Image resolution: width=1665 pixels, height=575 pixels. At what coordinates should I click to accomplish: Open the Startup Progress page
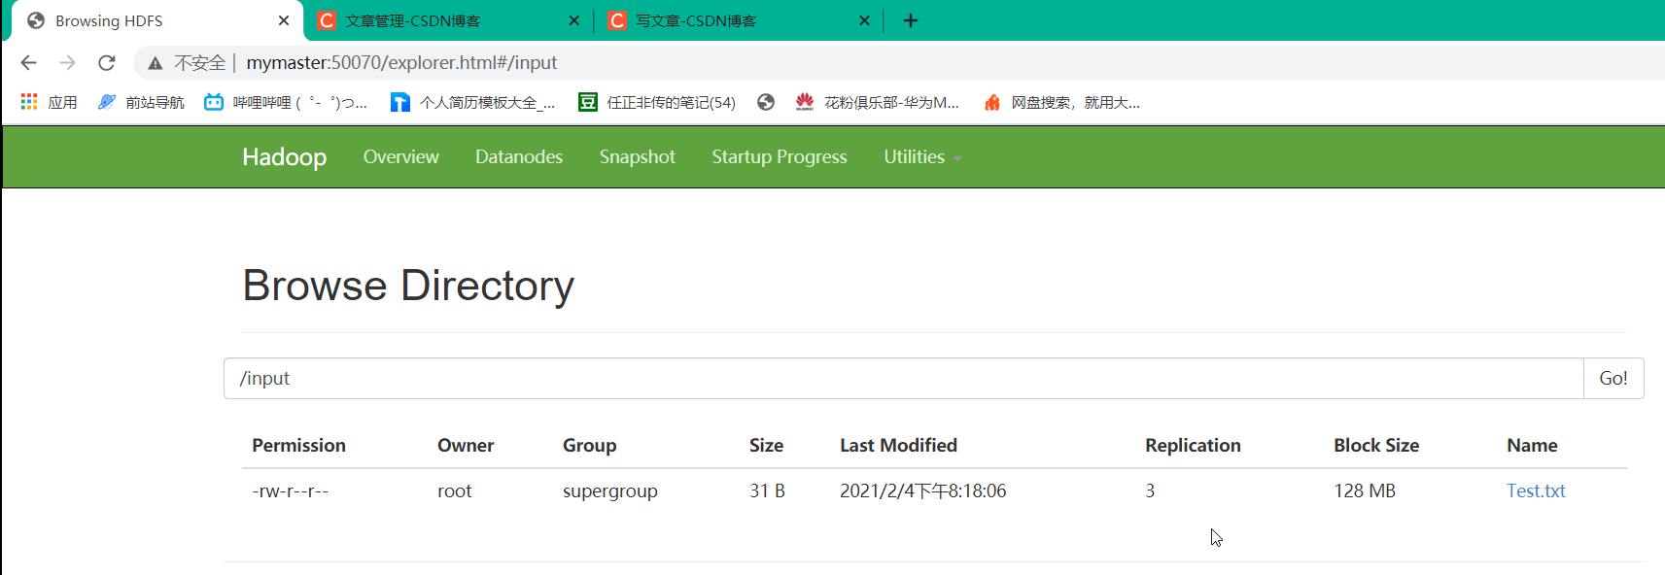point(780,157)
